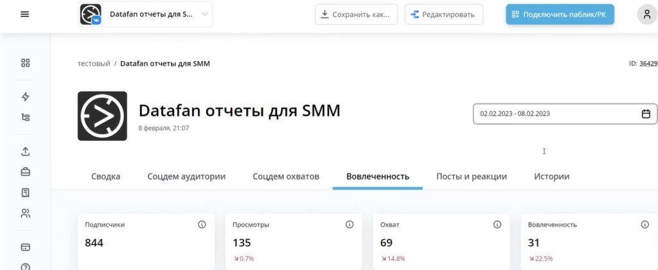This screenshot has width=658, height=270.
Task: Open the receipt document sidebar icon
Action: pyautogui.click(x=25, y=193)
